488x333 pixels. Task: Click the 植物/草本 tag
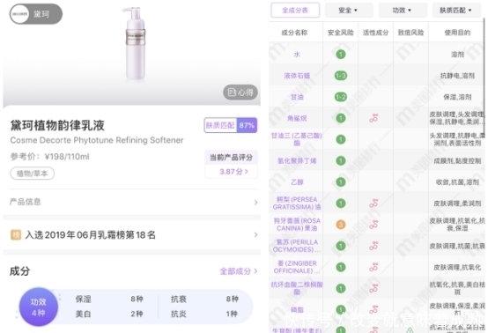pos(32,174)
